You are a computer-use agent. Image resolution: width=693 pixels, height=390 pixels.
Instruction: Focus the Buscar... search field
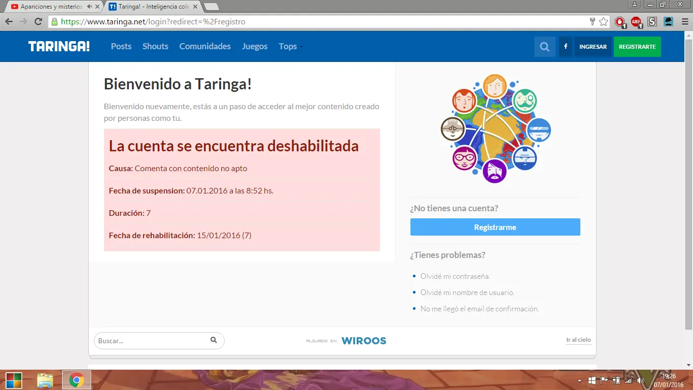(152, 341)
